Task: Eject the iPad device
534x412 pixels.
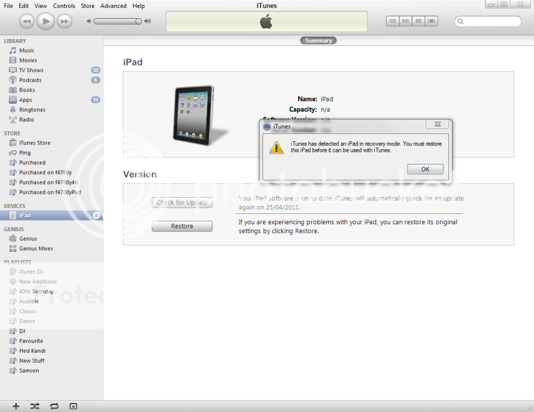Action: click(96, 215)
